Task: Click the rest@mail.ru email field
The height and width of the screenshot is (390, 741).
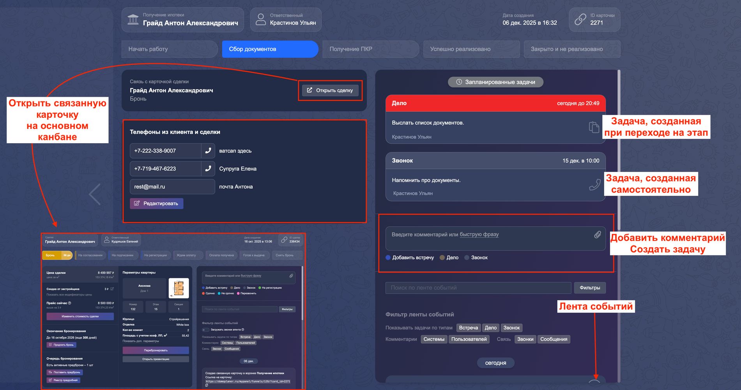Action: tap(172, 186)
